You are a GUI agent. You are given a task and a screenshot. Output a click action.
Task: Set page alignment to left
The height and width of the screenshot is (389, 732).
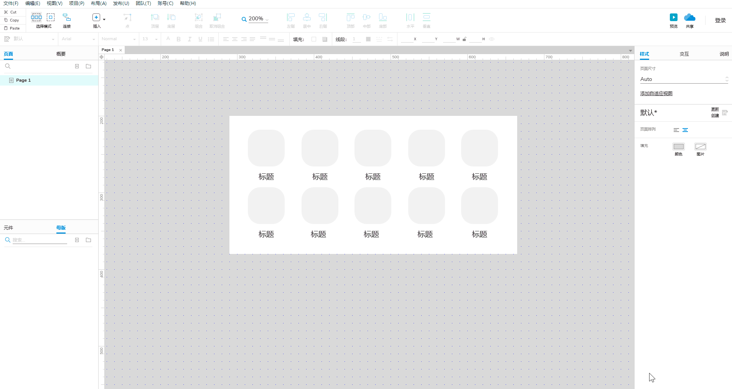(x=676, y=130)
